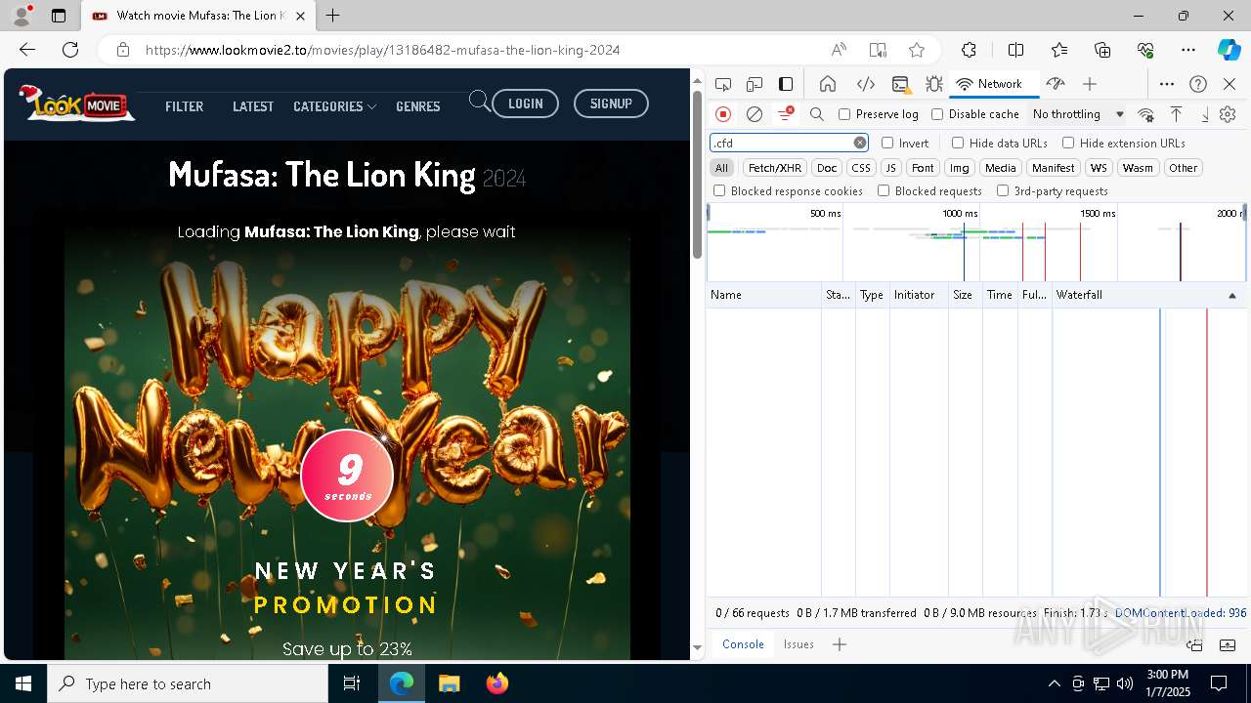The image size is (1251, 703).
Task: Open File Explorer from taskbar
Action: coord(449,683)
